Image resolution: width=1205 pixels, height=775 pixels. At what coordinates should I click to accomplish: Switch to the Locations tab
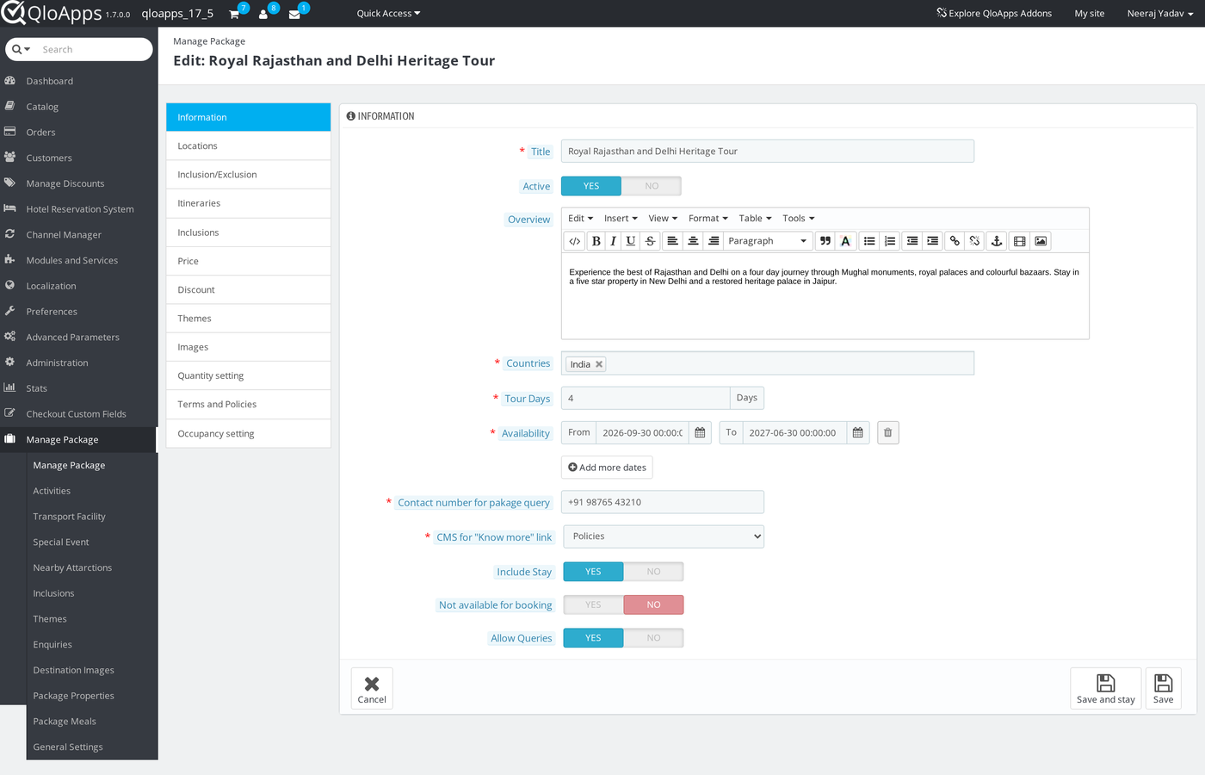pos(249,146)
